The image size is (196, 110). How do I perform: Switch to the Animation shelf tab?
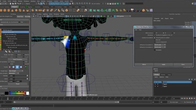coord(37,7)
